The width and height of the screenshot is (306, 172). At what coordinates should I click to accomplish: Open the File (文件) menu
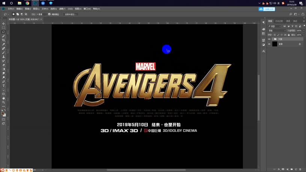11,9
